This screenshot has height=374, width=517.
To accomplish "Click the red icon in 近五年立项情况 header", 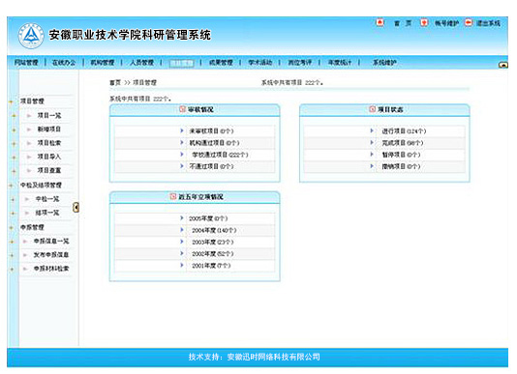I will 173,196.
